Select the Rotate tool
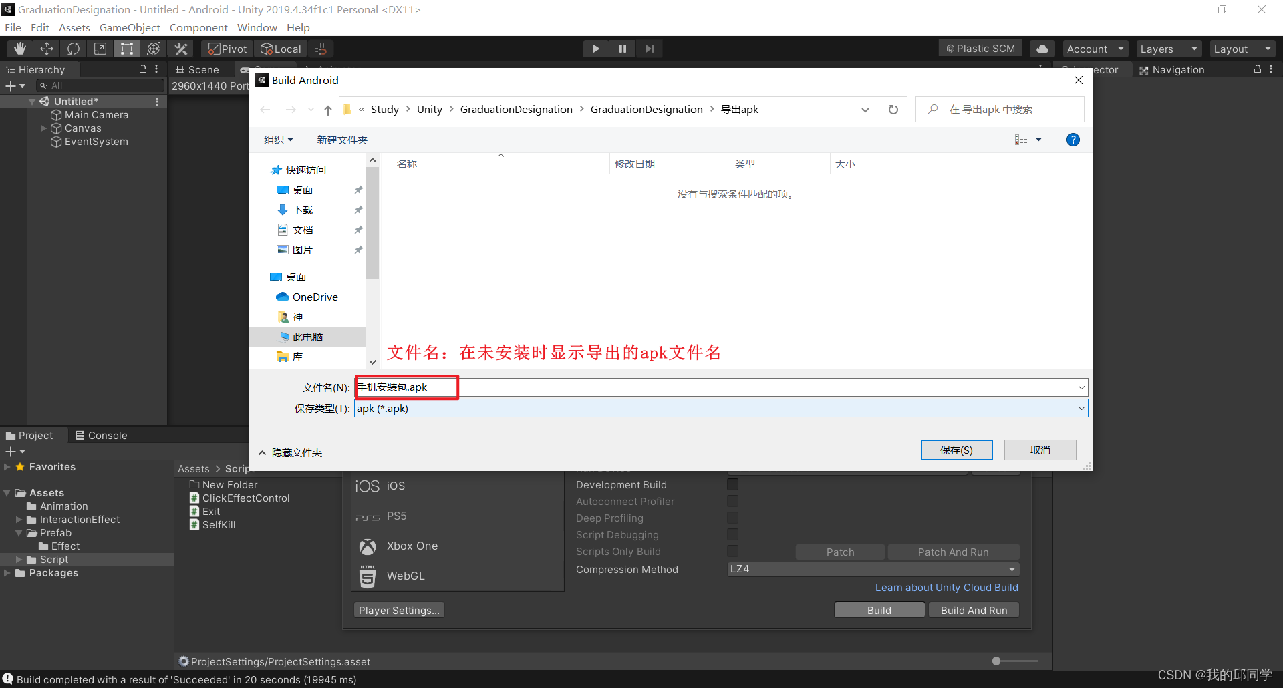This screenshot has height=688, width=1283. (73, 48)
